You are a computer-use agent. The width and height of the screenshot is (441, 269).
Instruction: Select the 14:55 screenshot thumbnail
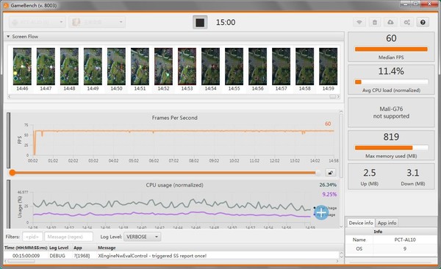tap(234, 67)
